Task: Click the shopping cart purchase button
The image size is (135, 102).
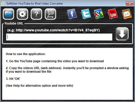Action: [50, 14]
